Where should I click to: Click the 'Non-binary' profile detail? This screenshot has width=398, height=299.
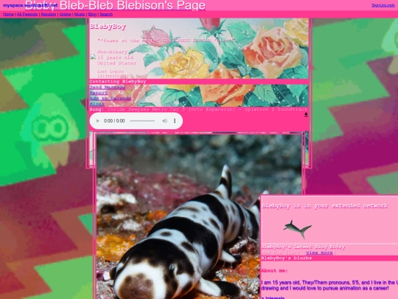112,52
